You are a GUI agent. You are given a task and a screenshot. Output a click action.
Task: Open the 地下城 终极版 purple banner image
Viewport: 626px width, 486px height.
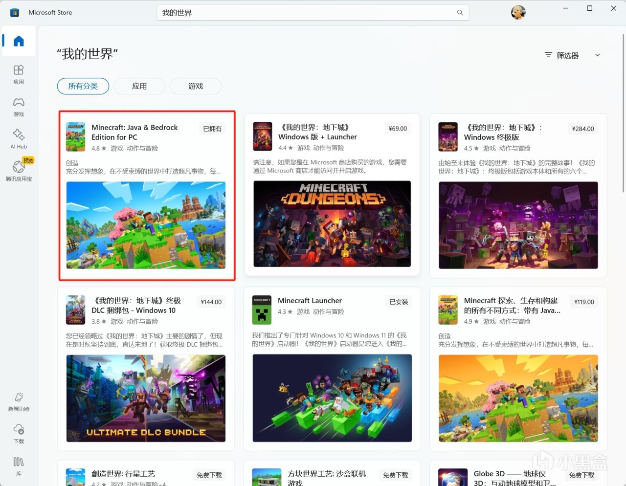pyautogui.click(x=518, y=225)
